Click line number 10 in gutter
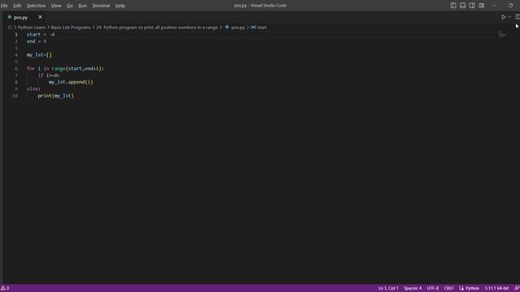The width and height of the screenshot is (520, 292). 15,96
